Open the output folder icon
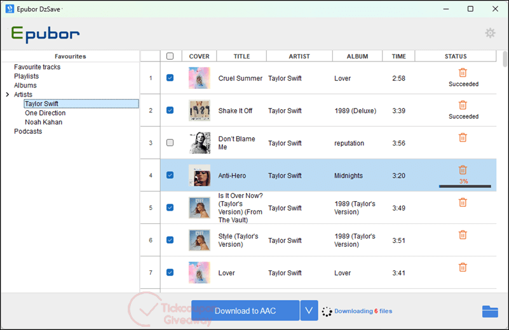The width and height of the screenshot is (509, 330). (x=490, y=311)
